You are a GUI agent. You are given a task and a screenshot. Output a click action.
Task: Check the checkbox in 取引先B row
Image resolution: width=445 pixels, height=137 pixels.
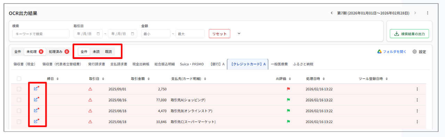click(19, 111)
